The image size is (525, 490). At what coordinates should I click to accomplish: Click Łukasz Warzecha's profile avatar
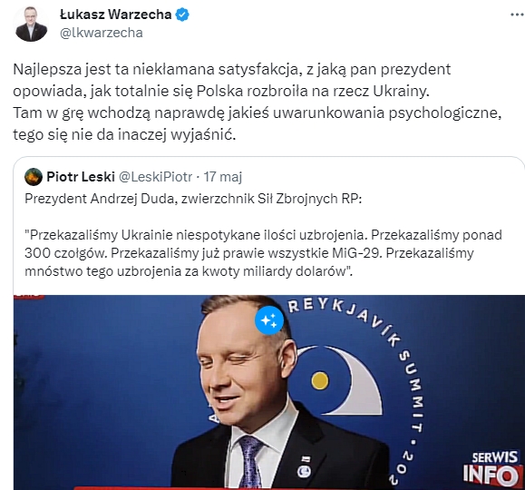[x=31, y=24]
